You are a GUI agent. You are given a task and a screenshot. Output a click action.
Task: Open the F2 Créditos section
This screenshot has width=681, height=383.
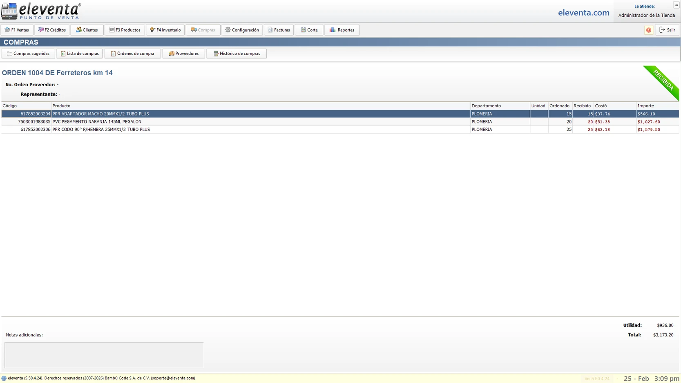tap(52, 30)
